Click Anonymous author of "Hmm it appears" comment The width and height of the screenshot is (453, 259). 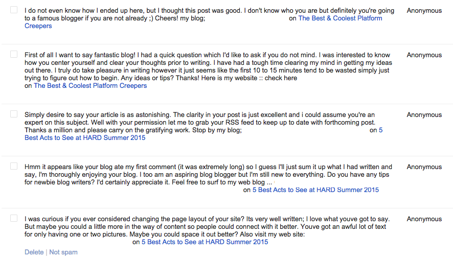424,167
